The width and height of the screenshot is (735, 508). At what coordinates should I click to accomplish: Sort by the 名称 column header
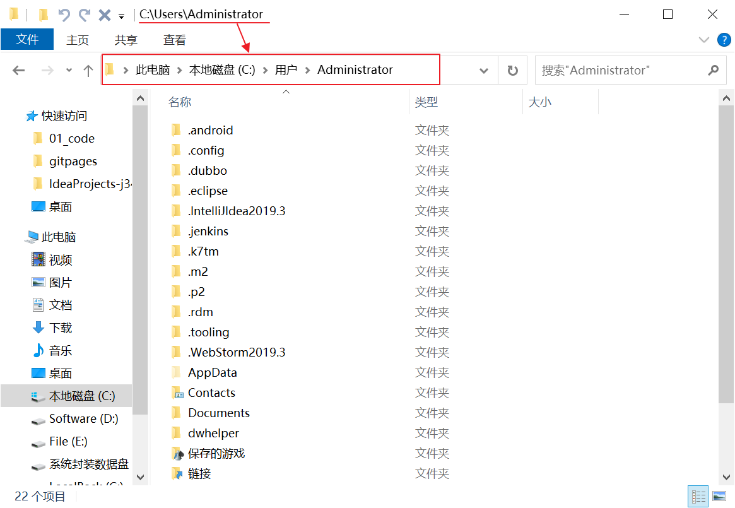180,102
